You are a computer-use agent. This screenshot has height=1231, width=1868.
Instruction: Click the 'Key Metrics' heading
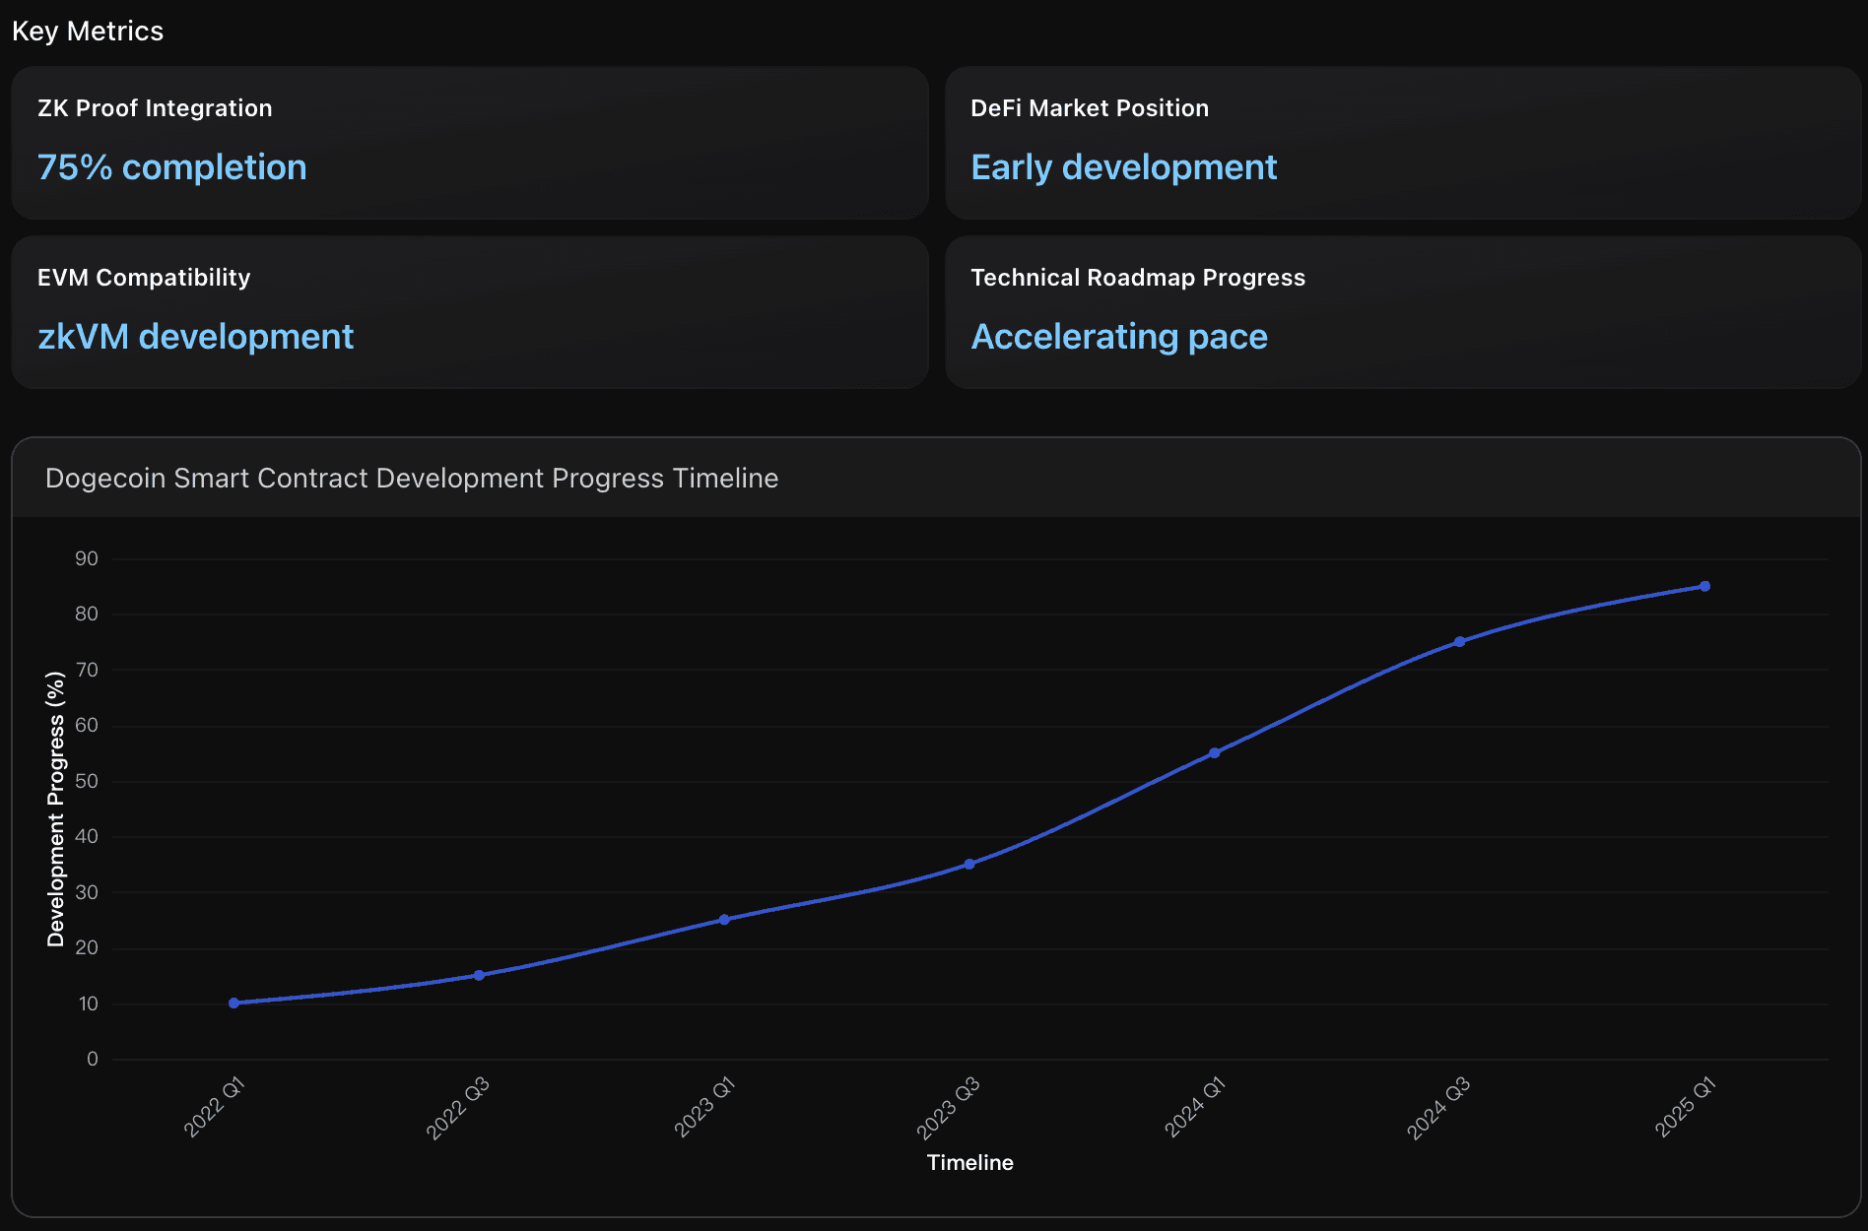[x=88, y=32]
